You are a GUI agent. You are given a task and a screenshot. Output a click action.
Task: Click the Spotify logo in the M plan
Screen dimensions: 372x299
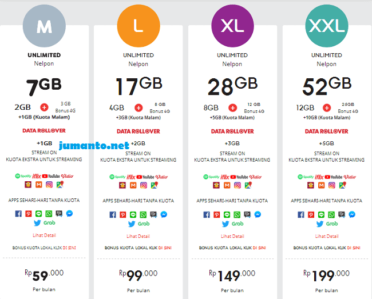point(23,176)
